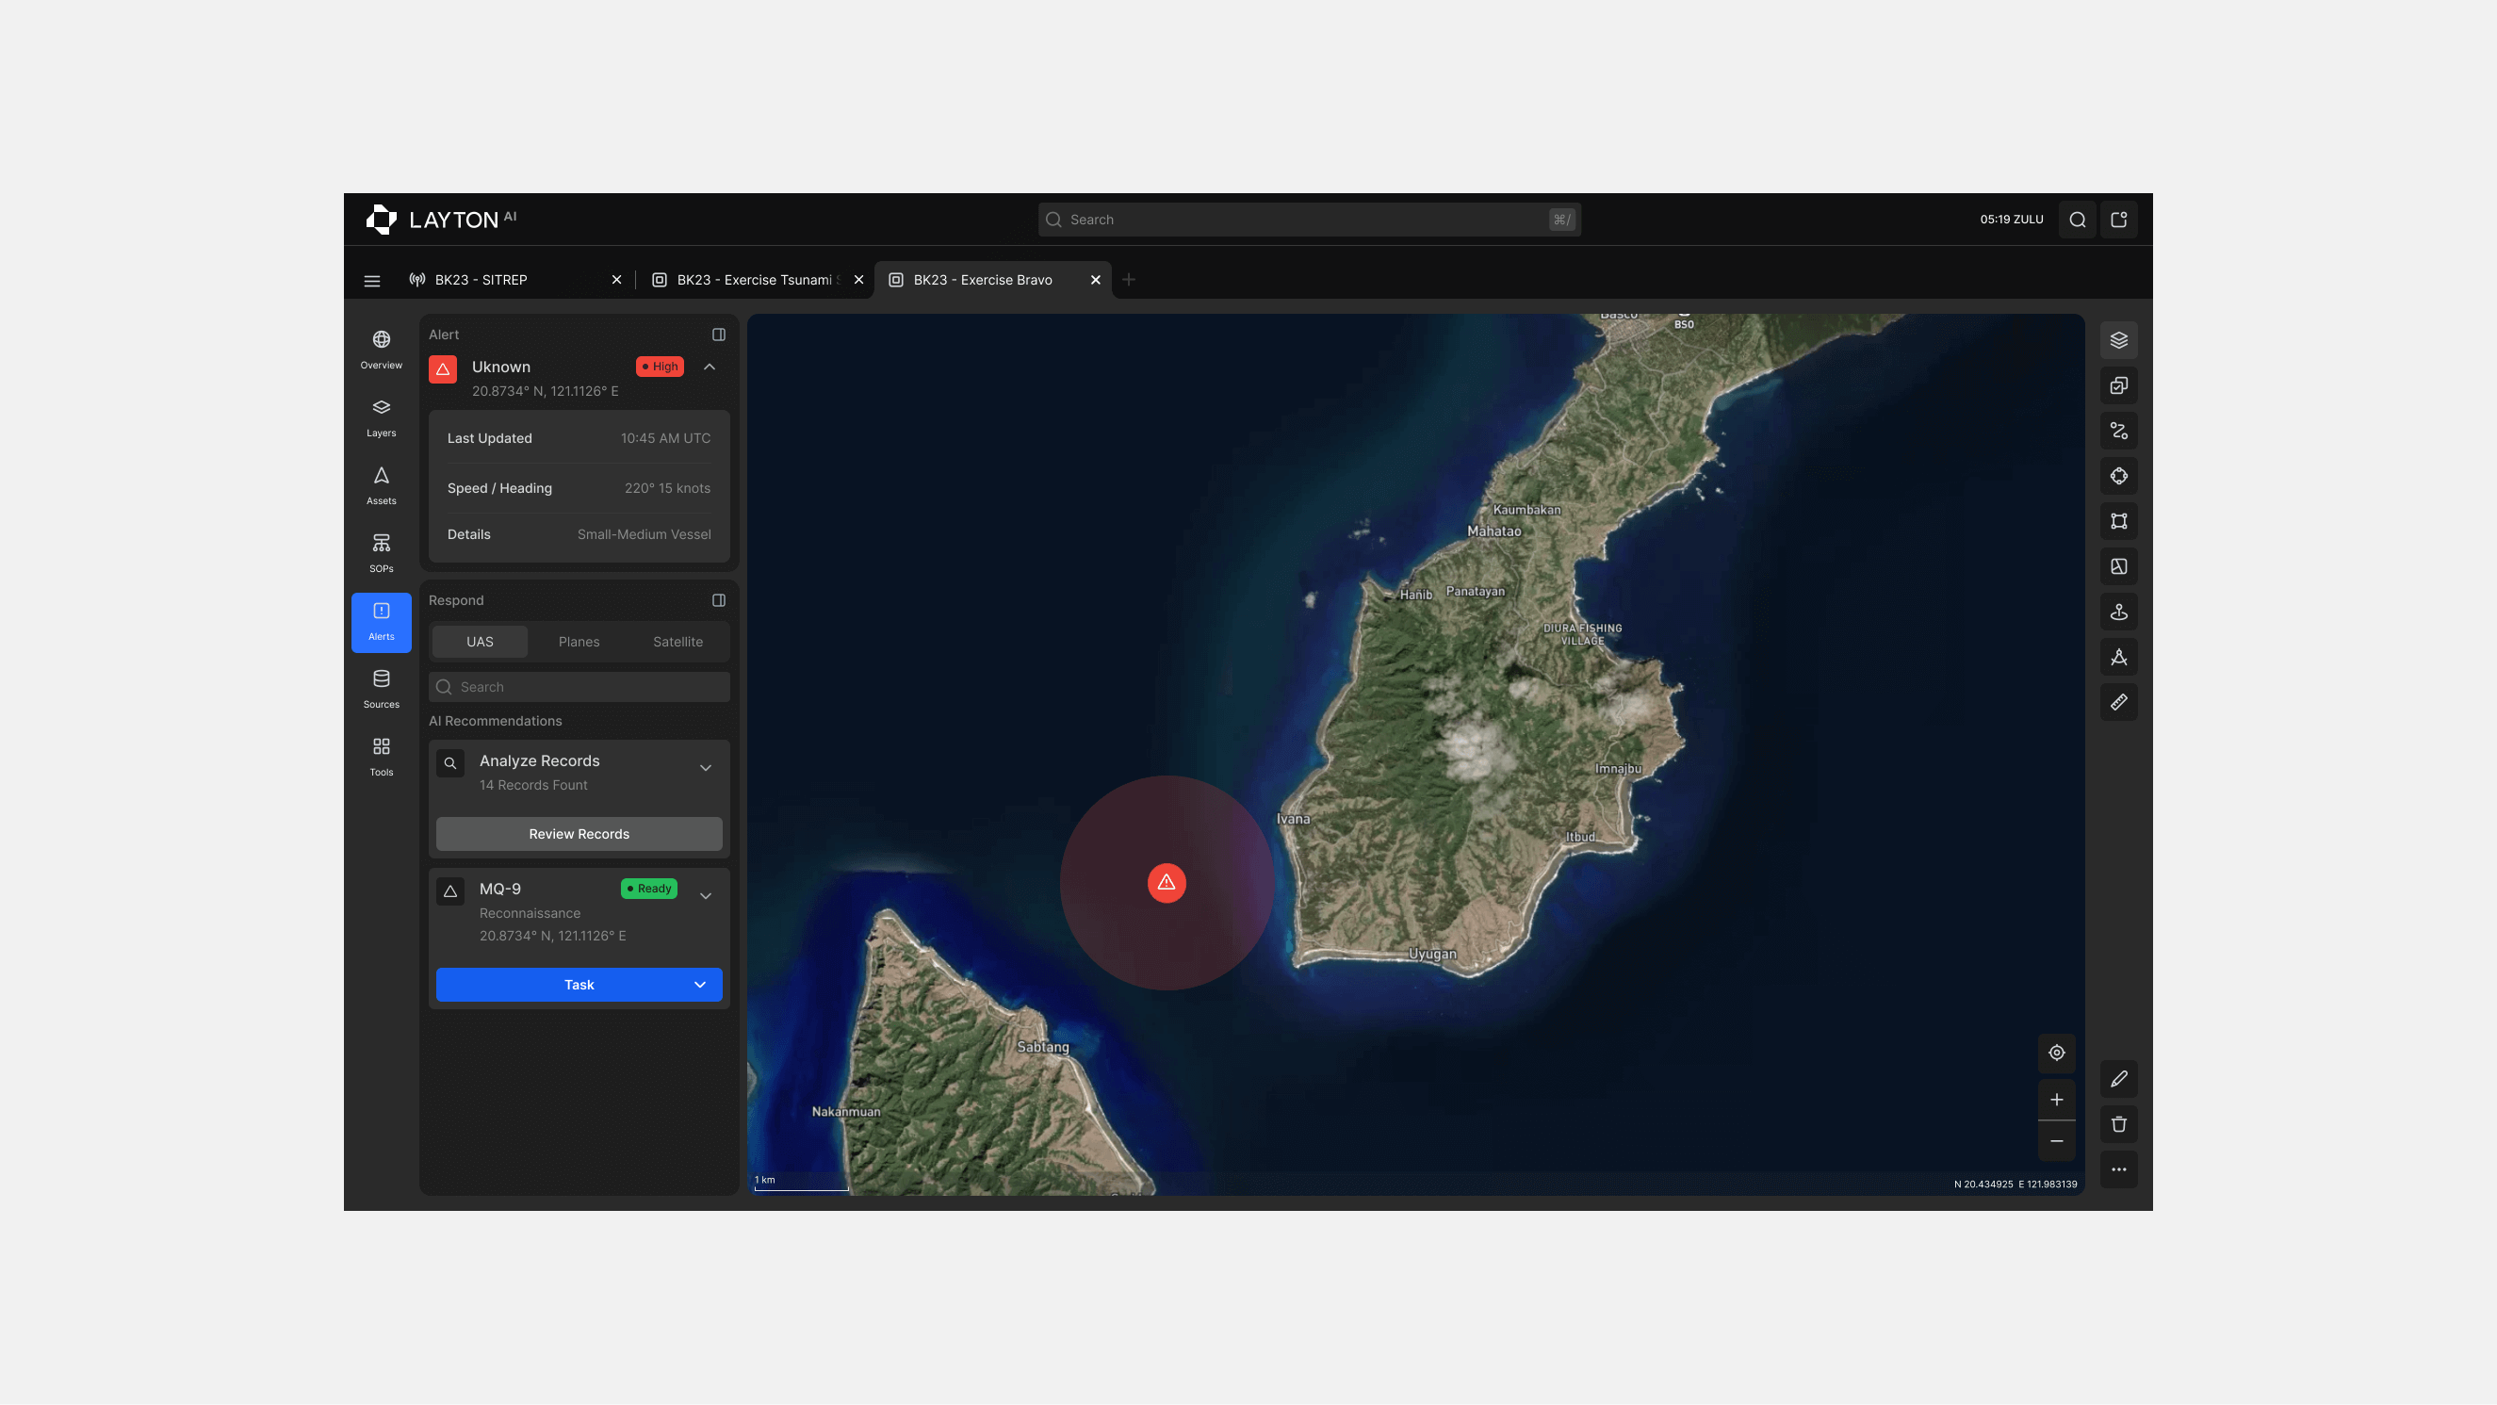Click the map coordinates readout at bottom-right
The height and width of the screenshot is (1405, 2497).
[x=2016, y=1184]
